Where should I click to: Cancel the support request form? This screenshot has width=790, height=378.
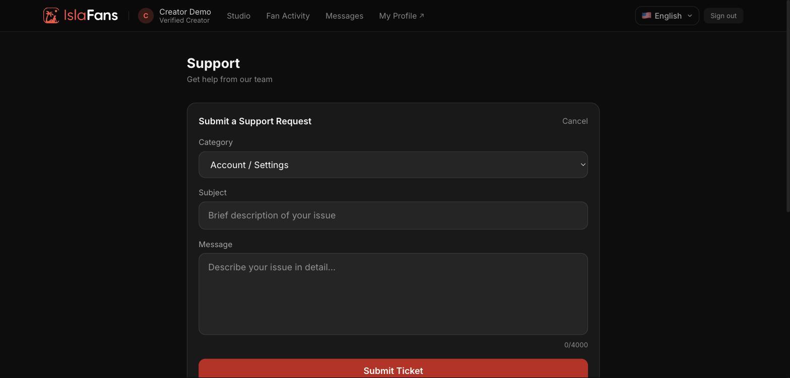575,121
